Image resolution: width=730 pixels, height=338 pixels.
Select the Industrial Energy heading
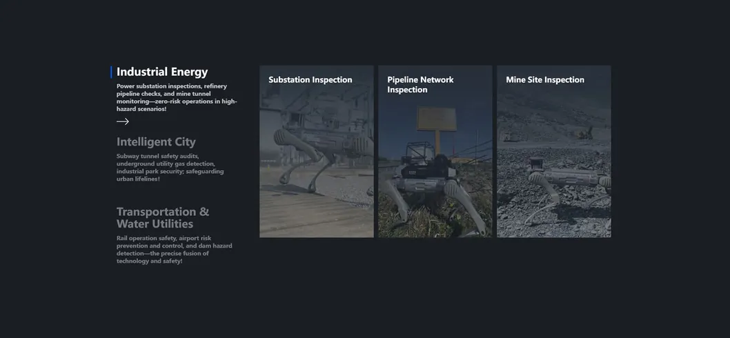click(x=162, y=72)
